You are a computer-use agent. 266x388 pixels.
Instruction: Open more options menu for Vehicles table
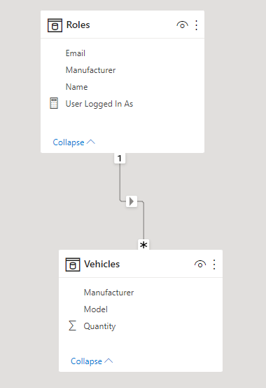click(214, 265)
